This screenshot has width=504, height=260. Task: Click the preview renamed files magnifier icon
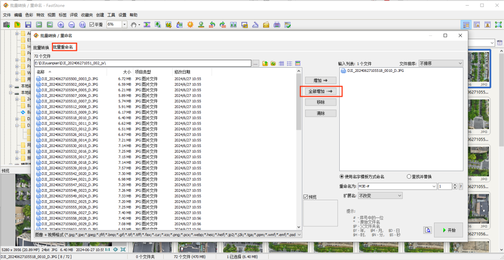click(x=427, y=230)
